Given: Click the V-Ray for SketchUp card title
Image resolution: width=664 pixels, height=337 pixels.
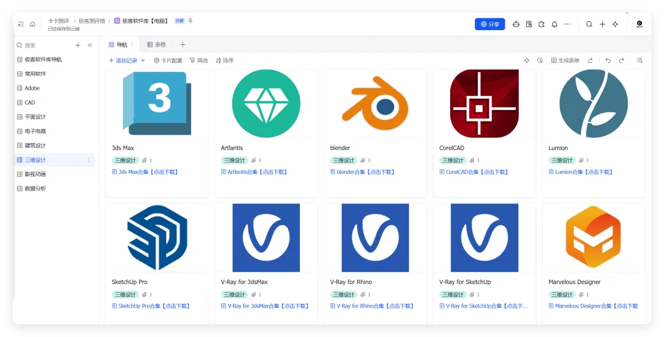Looking at the screenshot, I should (x=465, y=282).
